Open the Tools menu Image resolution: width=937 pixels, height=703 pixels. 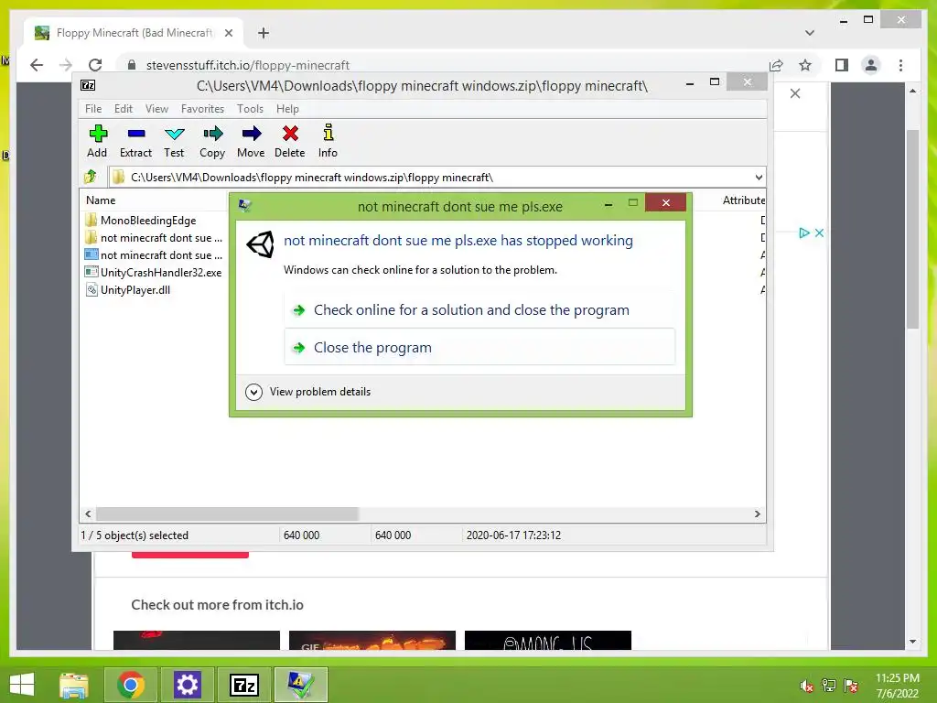point(250,109)
